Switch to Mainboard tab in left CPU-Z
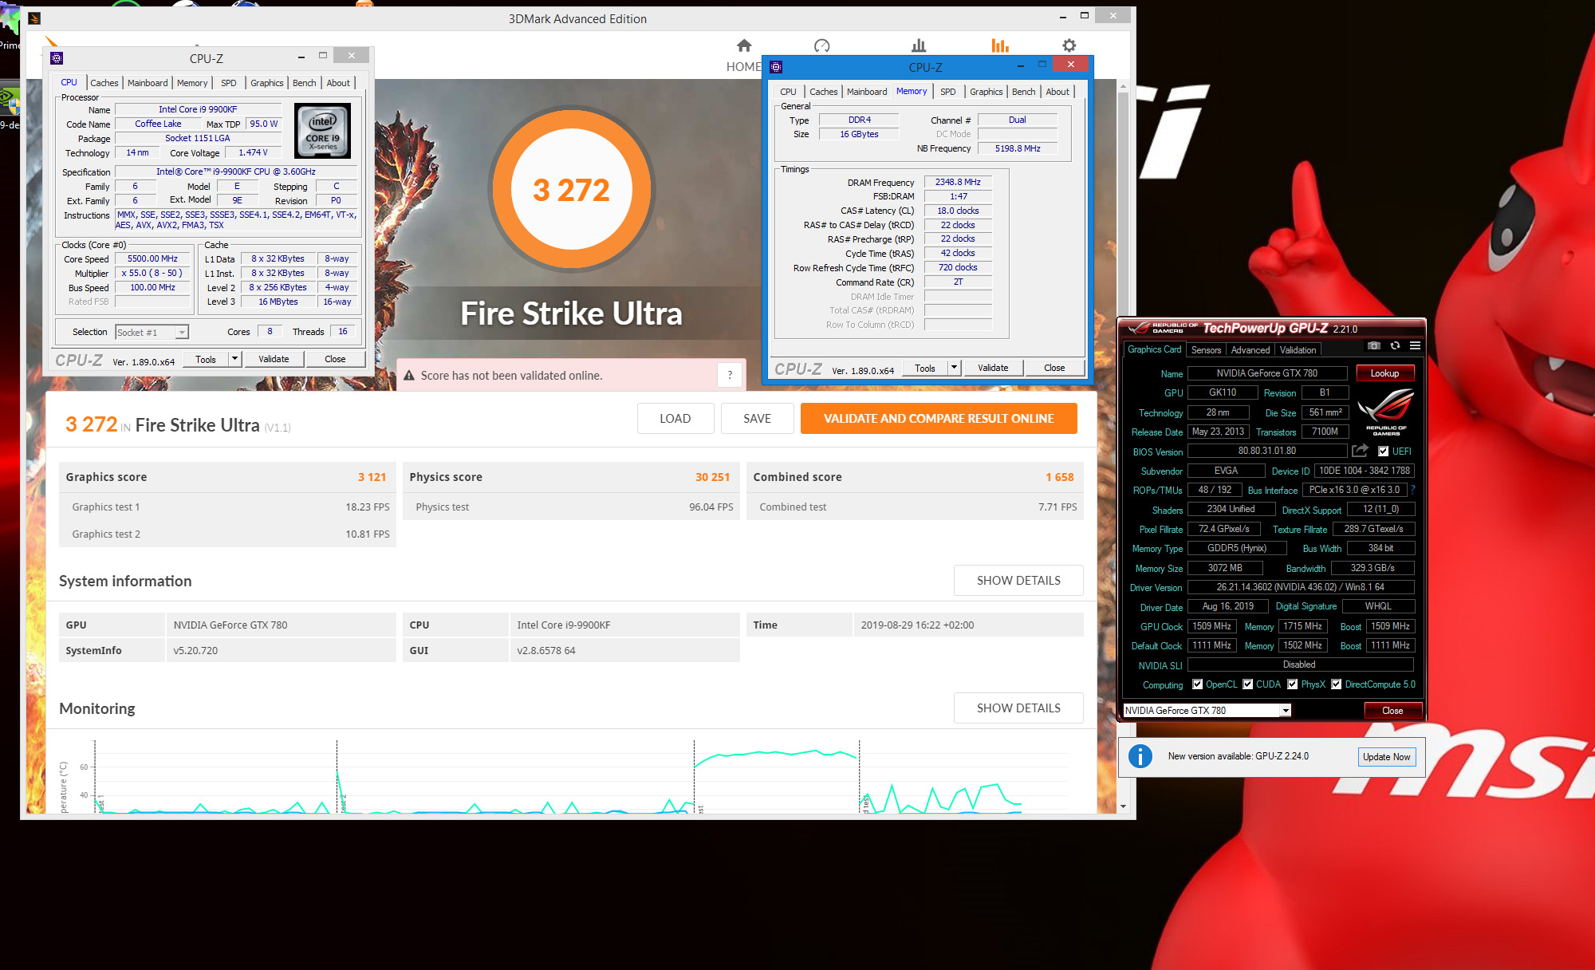The image size is (1595, 970). click(x=148, y=83)
